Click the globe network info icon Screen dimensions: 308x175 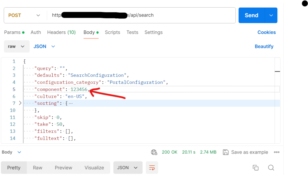click(154, 152)
